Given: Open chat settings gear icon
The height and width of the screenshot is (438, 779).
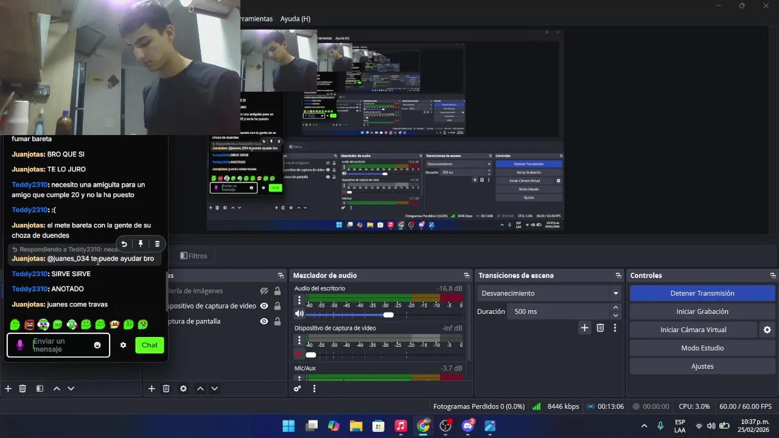Looking at the screenshot, I should pos(123,345).
